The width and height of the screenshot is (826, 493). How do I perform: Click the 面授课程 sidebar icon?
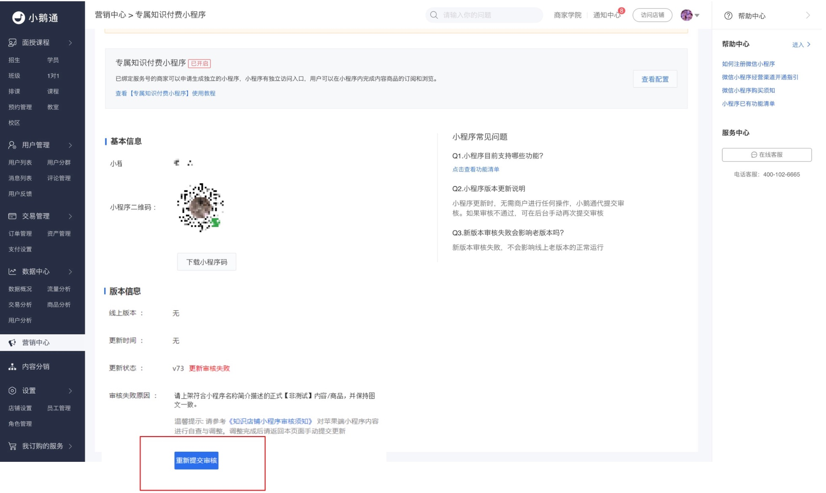click(12, 43)
